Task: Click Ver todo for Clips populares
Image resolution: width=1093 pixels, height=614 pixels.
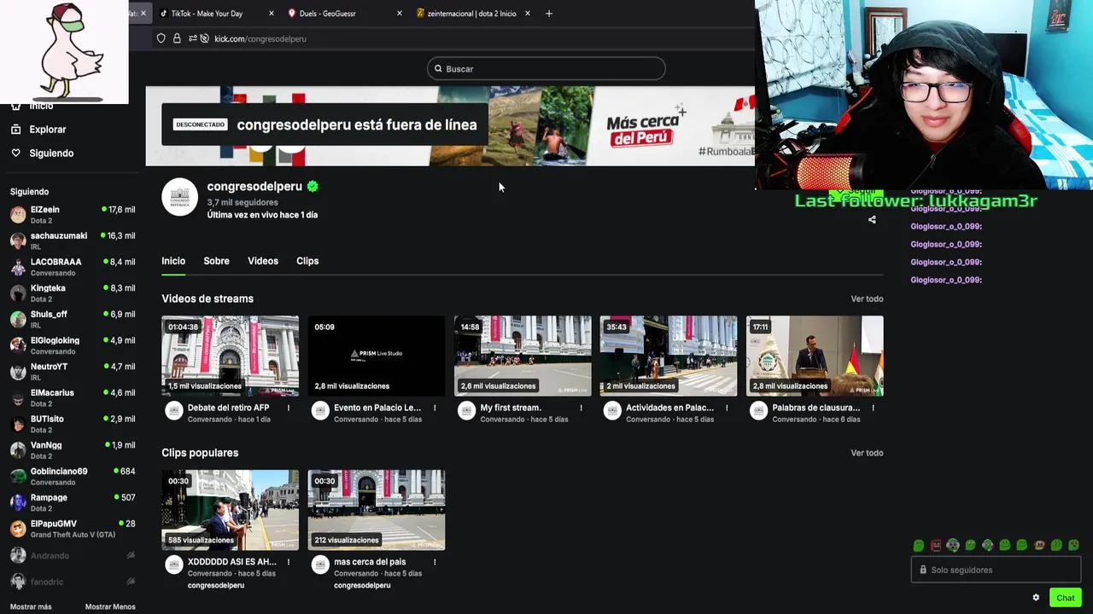Action: coord(867,453)
